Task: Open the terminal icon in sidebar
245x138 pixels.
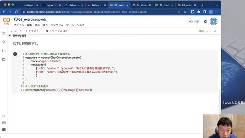Action: pyautogui.click(x=4, y=130)
